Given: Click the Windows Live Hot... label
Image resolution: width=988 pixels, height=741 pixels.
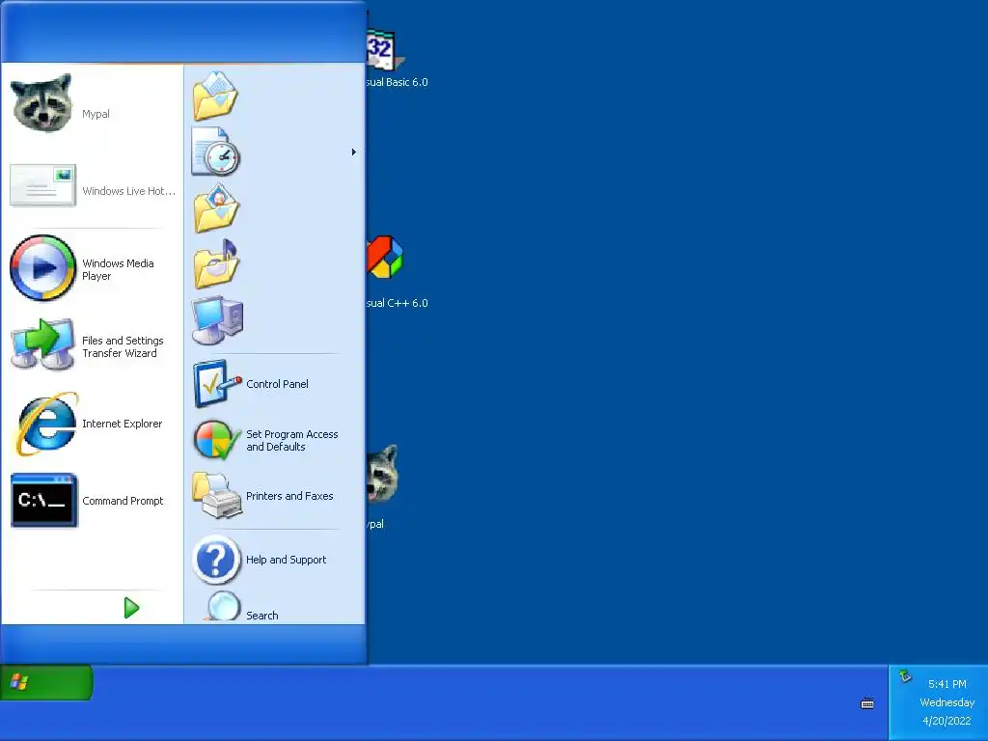Looking at the screenshot, I should (x=128, y=191).
